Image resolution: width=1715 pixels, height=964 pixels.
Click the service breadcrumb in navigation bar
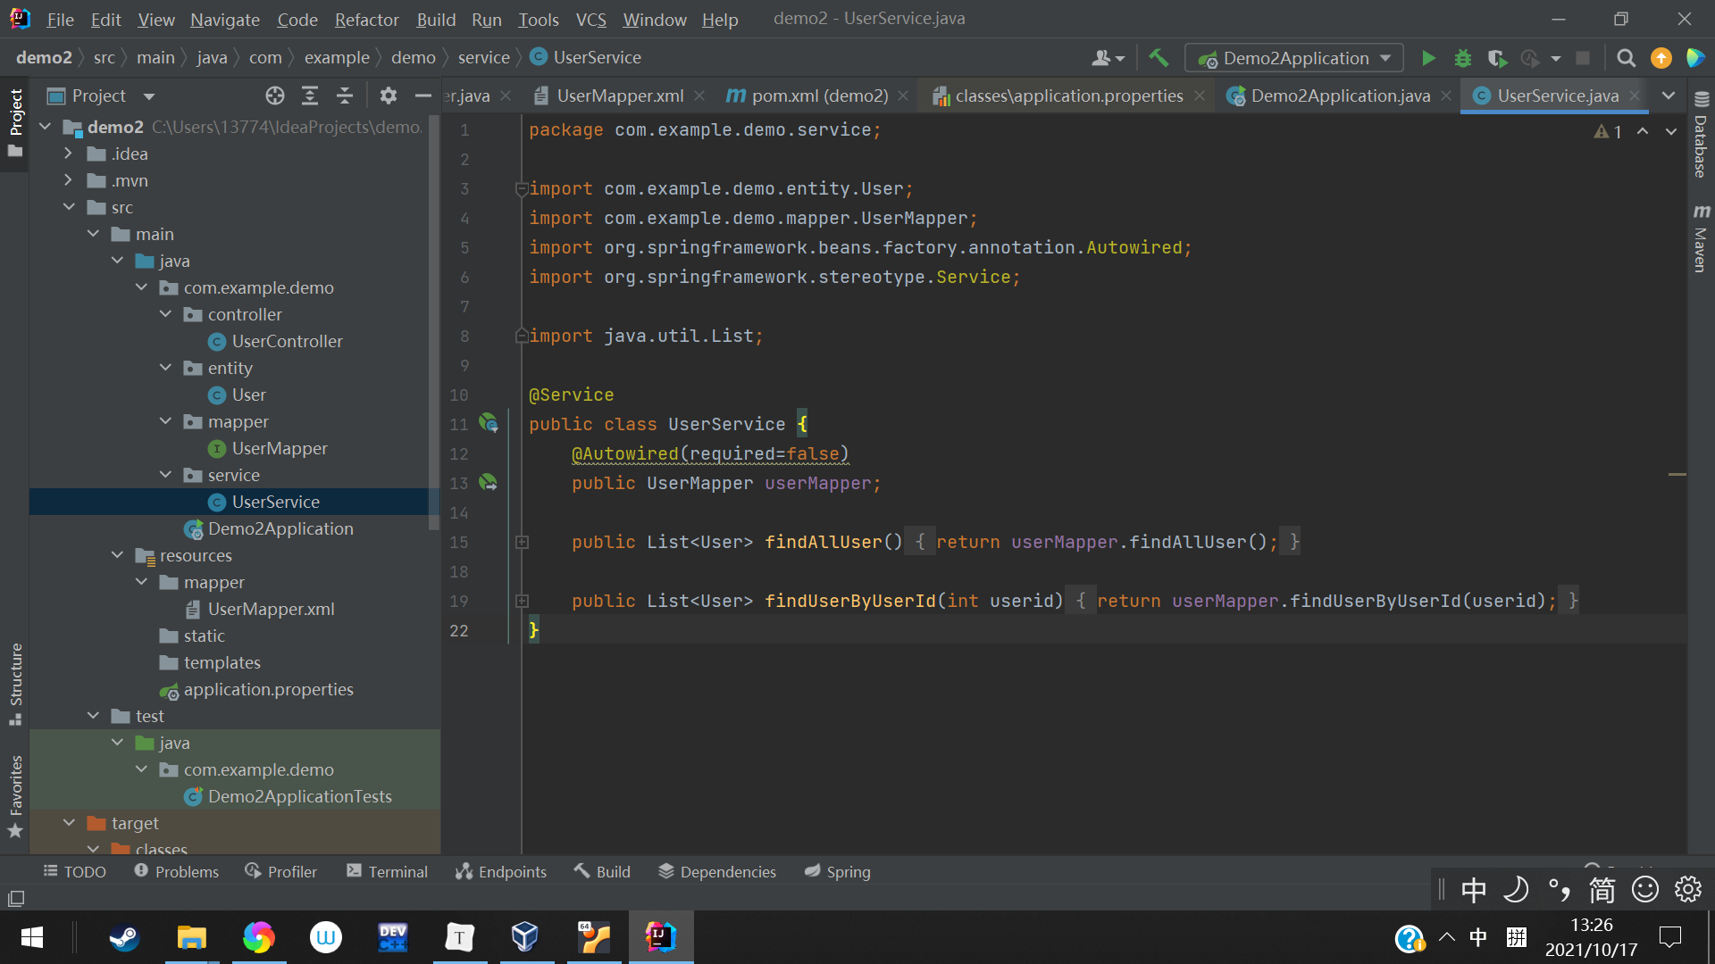[x=483, y=57]
